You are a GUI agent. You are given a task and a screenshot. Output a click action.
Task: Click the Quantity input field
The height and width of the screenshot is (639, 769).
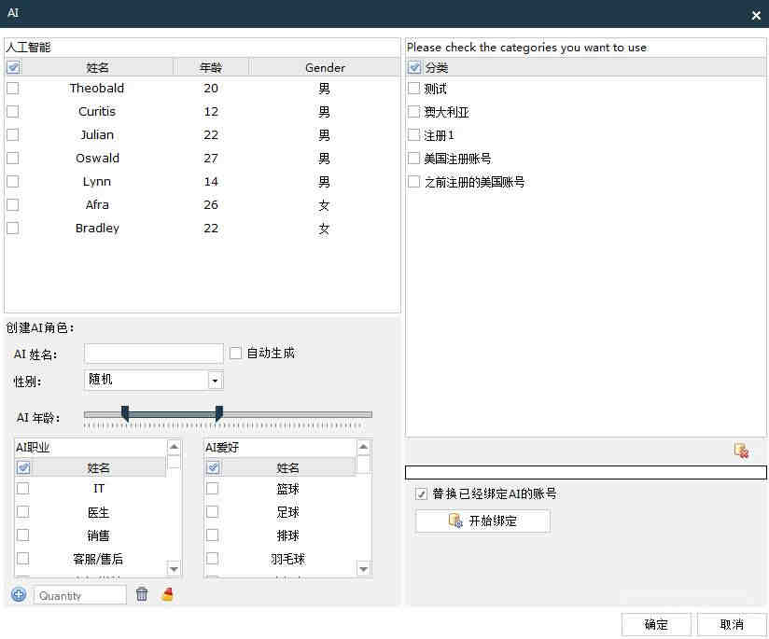[80, 595]
